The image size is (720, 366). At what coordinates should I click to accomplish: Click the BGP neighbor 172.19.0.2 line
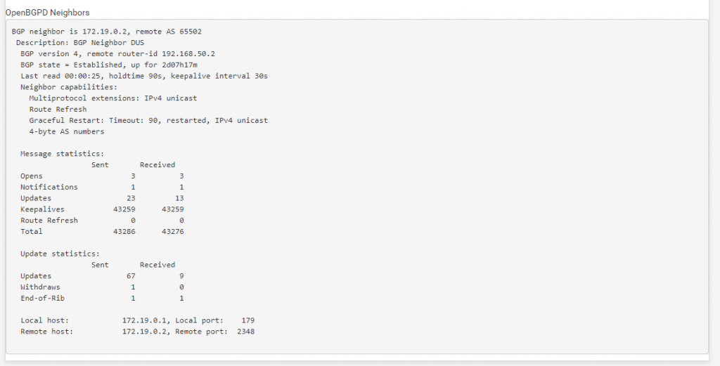pos(107,32)
